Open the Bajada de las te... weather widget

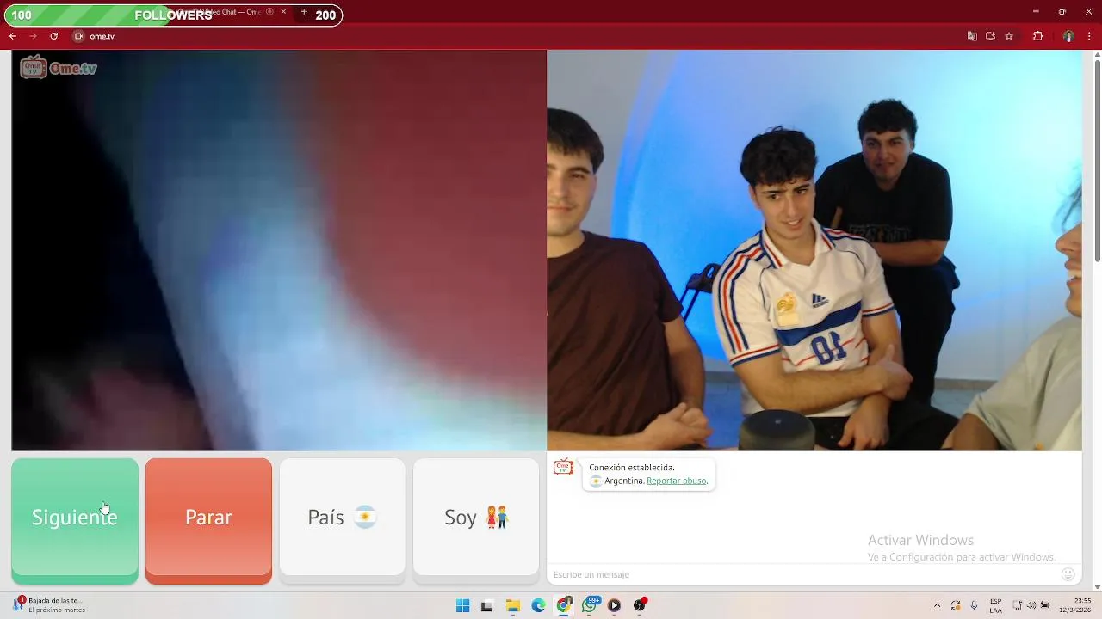pos(50,605)
